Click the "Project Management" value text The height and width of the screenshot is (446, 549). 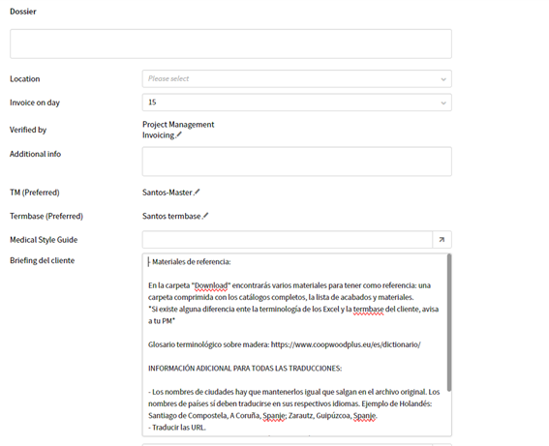[x=178, y=125]
